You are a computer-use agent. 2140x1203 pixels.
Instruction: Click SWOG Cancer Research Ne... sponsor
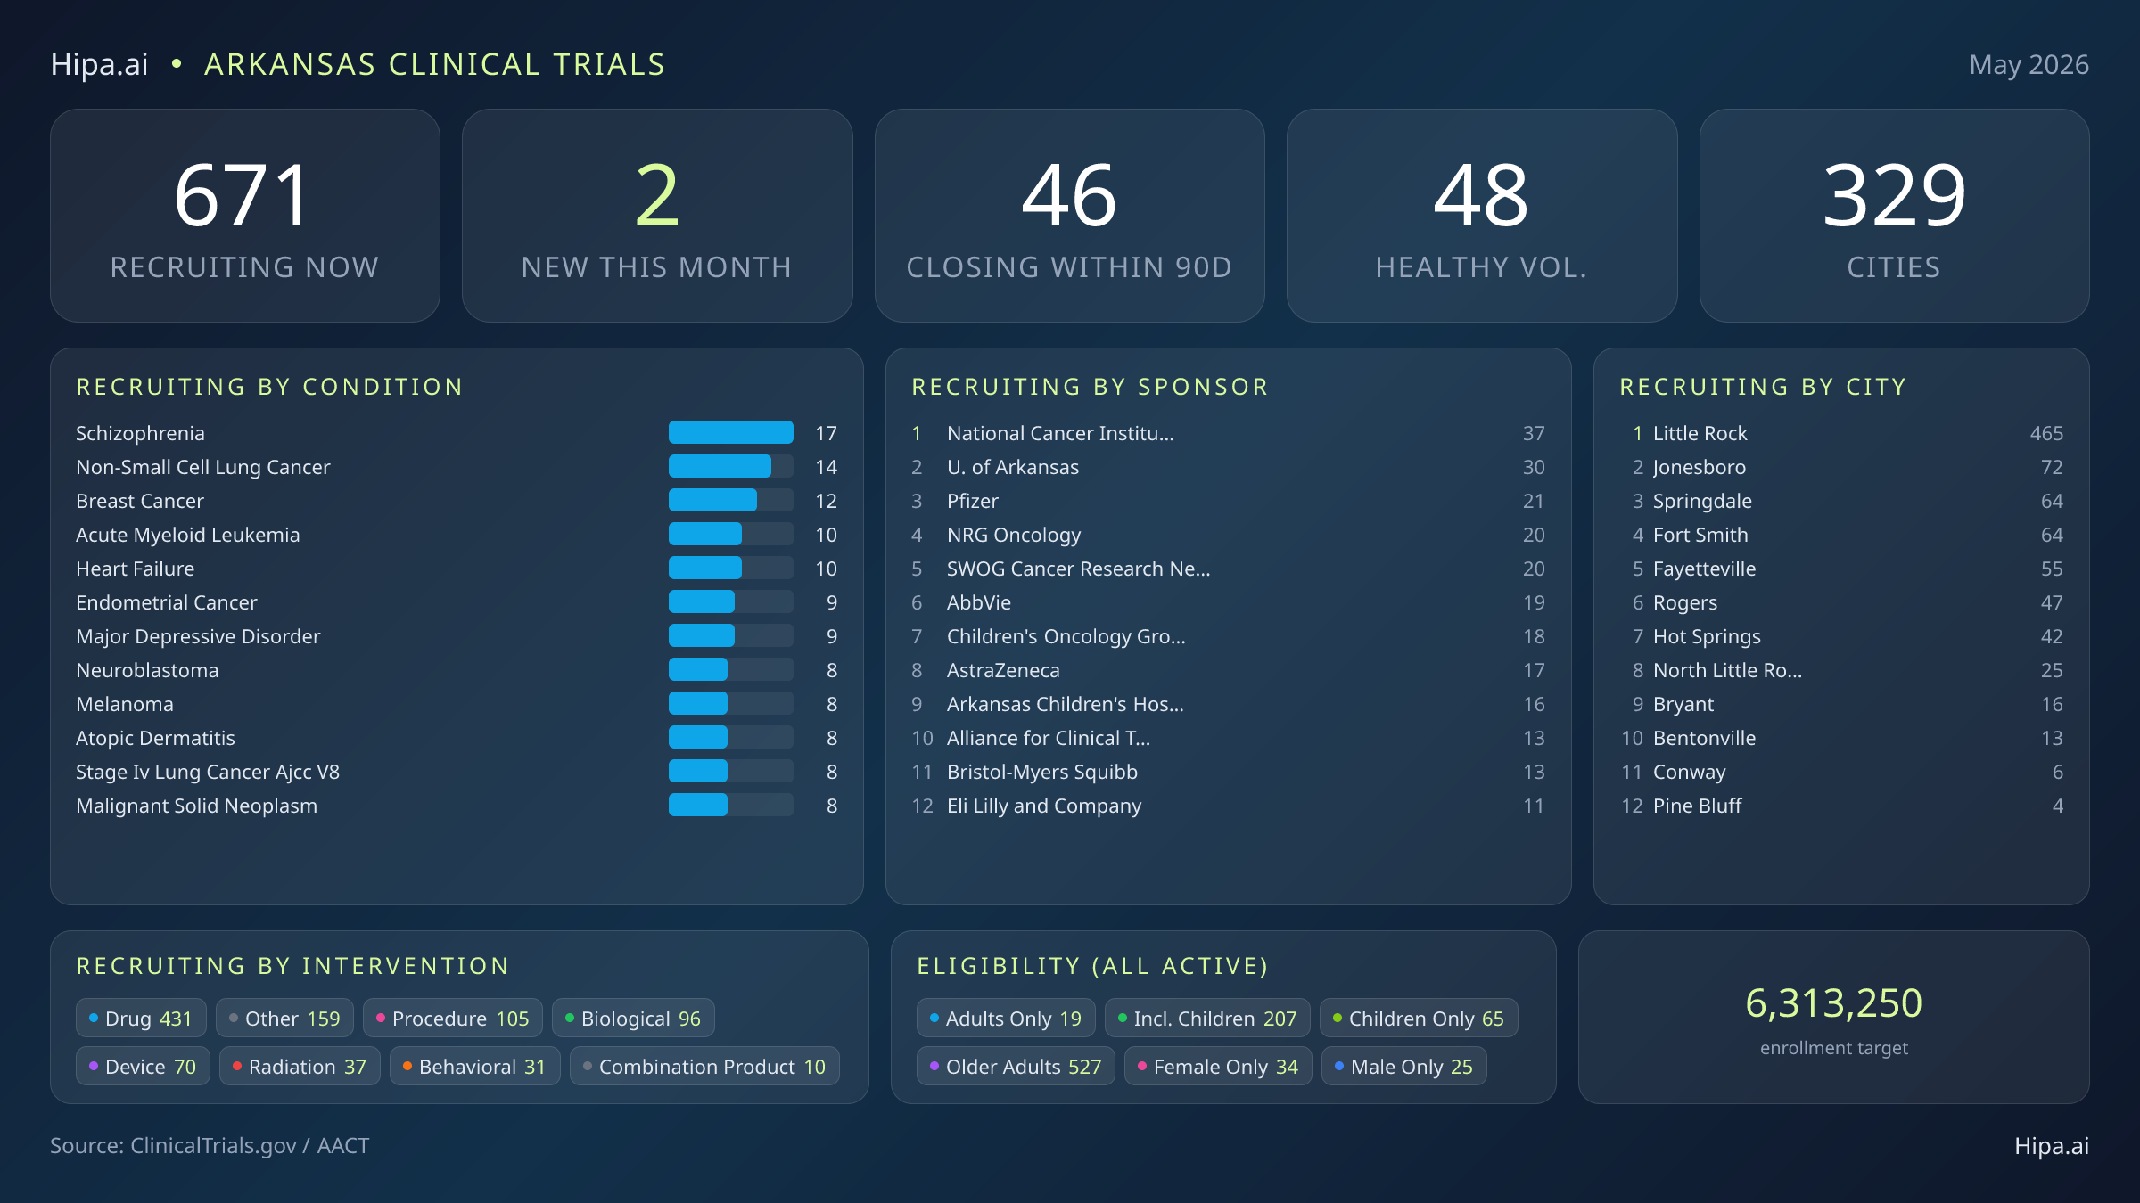click(x=1228, y=569)
